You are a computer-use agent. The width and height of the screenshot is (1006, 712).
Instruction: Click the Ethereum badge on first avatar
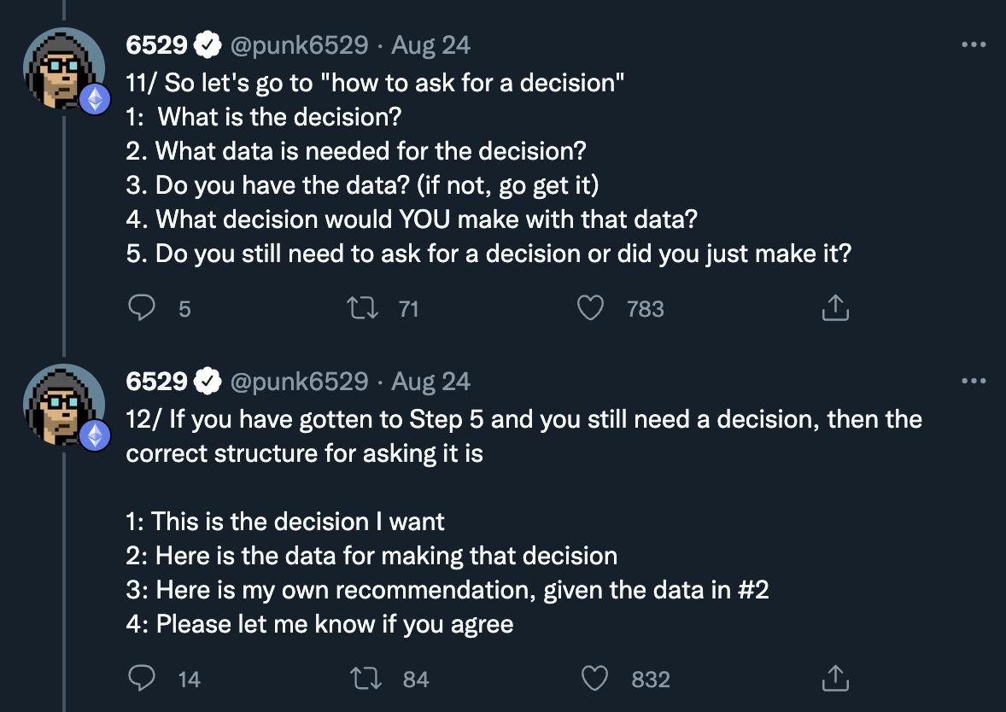click(x=95, y=101)
